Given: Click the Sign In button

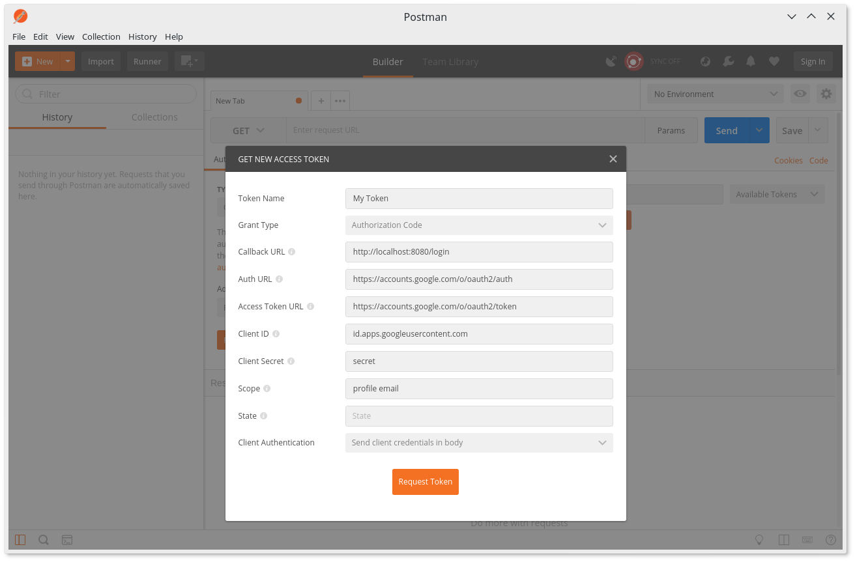Looking at the screenshot, I should tap(813, 61).
